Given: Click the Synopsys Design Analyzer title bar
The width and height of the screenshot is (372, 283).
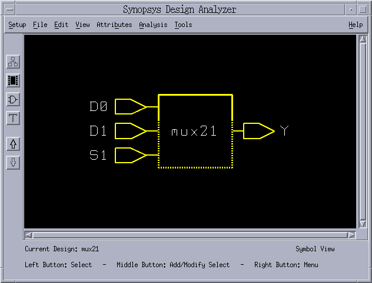Looking at the screenshot, I should pos(180,9).
